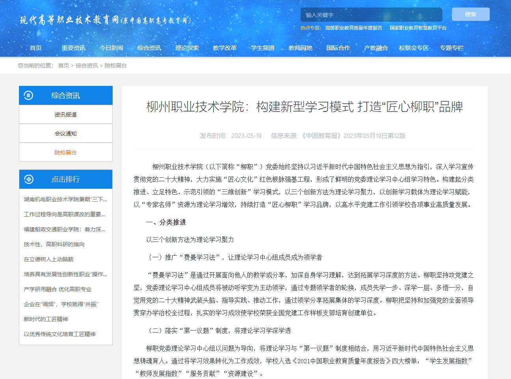
Task: Select the highlighted 院校展台 sidebar item
Action: [x=66, y=152]
